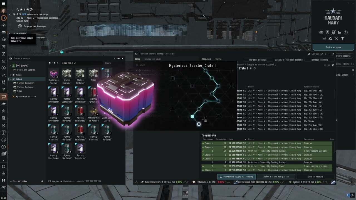Minimize the inventory window
The width and height of the screenshot is (356, 200).
pyautogui.click(x=118, y=58)
